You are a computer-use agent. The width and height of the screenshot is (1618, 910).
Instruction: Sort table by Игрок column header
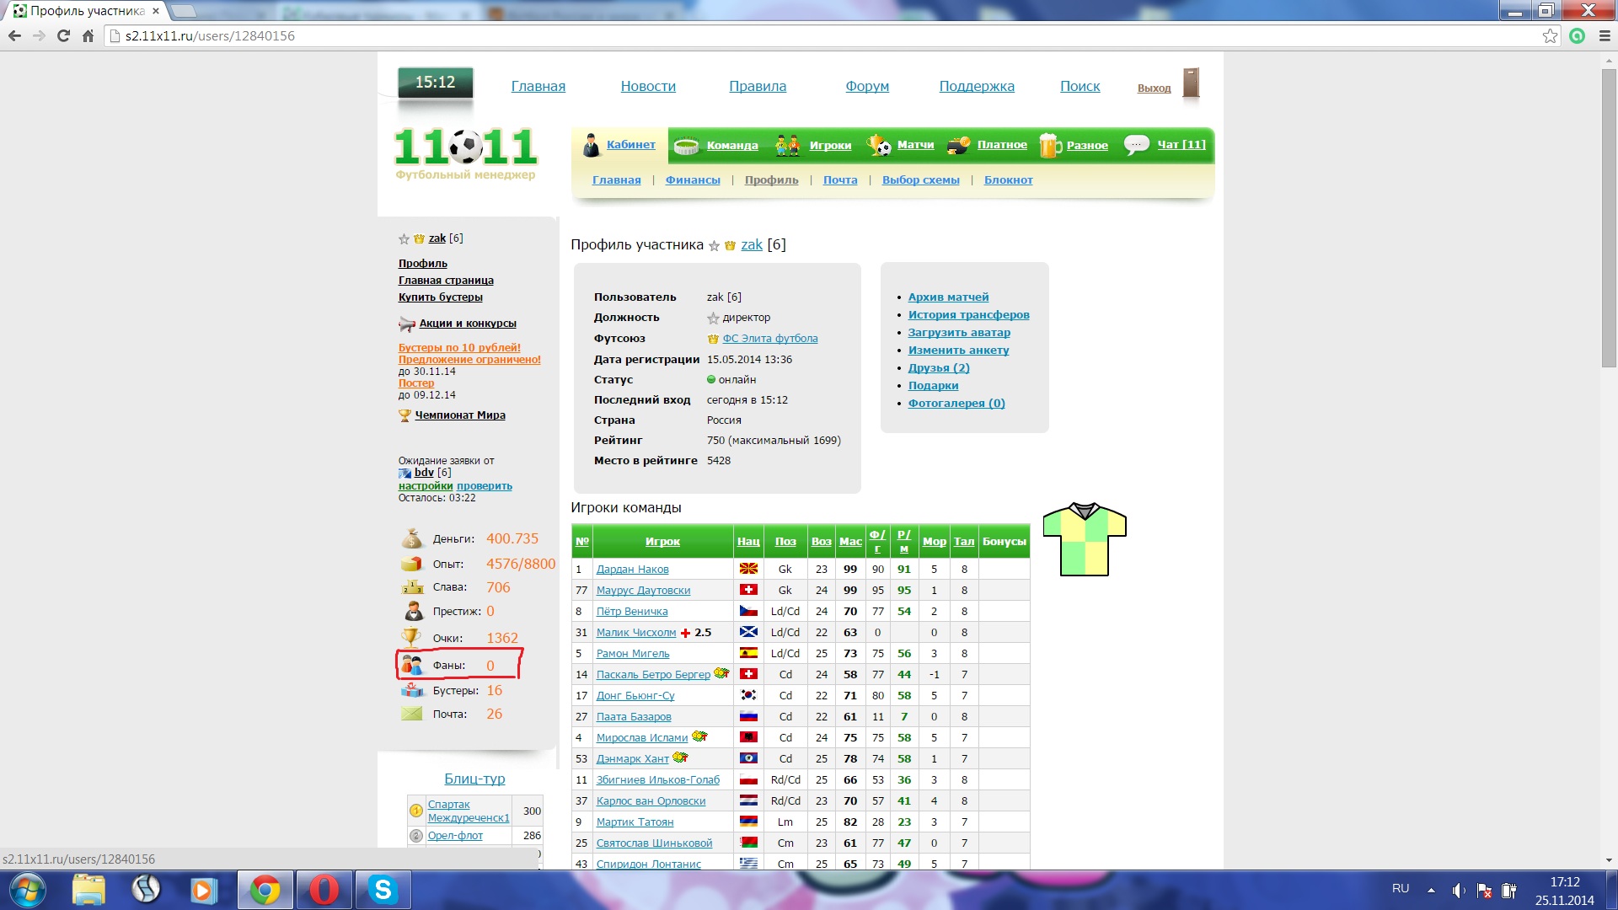[662, 542]
